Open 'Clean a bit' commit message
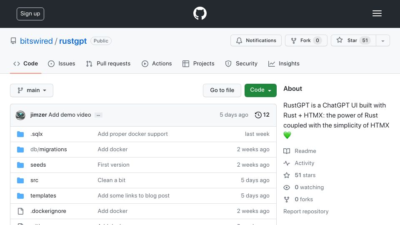The image size is (400, 225). [112, 180]
